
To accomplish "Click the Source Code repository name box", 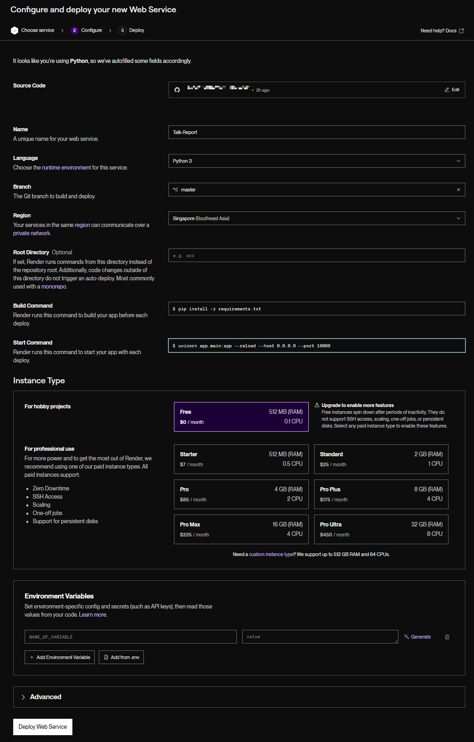I will tap(316, 90).
